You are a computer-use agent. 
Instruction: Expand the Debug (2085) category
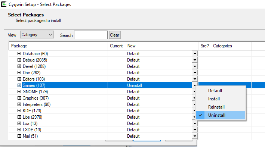19,60
